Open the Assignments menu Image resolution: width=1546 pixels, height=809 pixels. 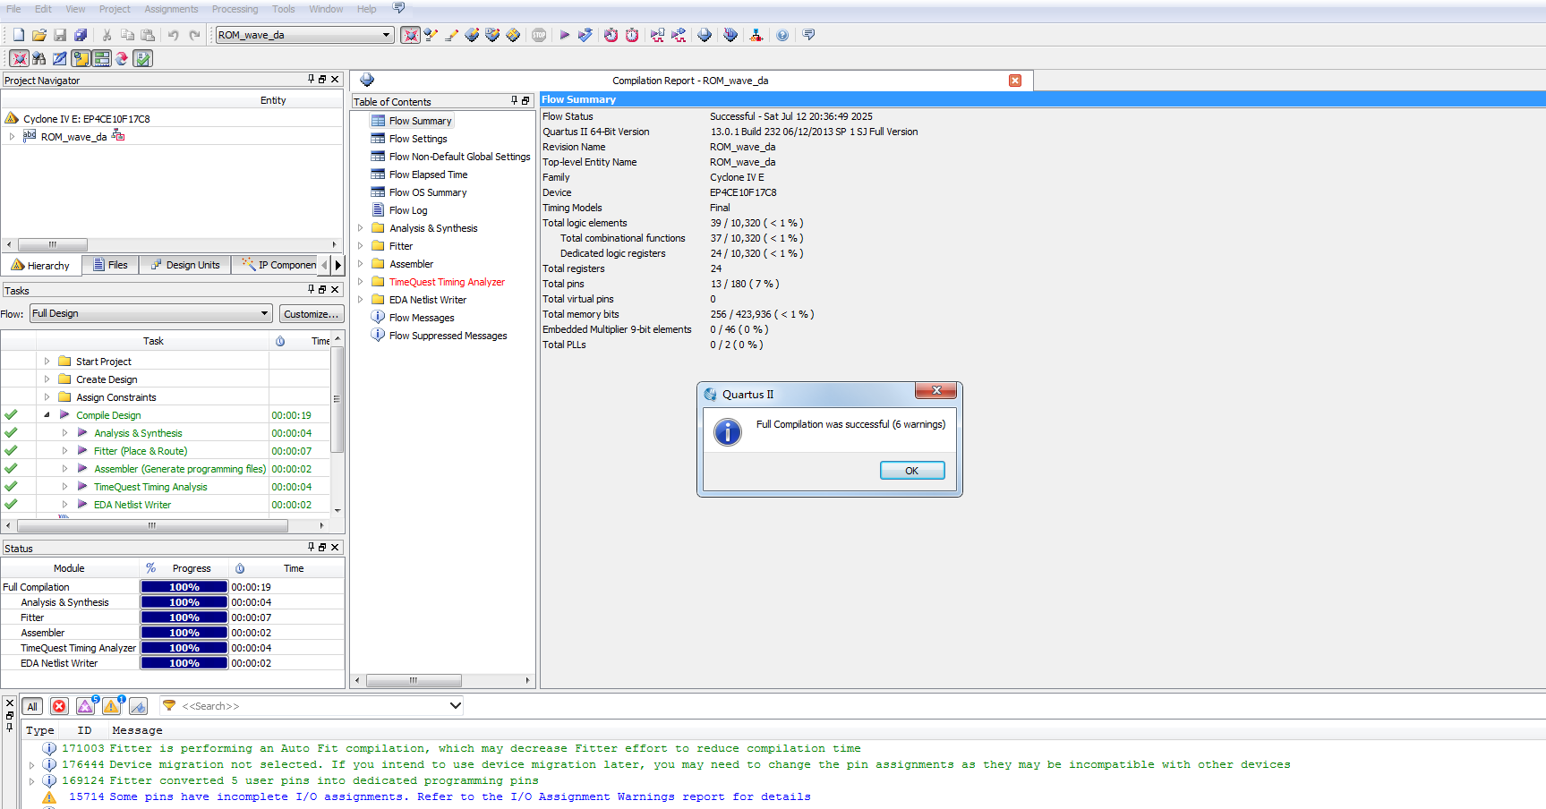point(171,9)
